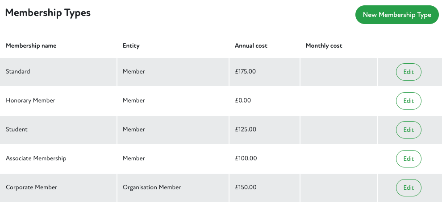The width and height of the screenshot is (442, 204).
Task: Edit the Associate Membership row
Action: (409, 159)
